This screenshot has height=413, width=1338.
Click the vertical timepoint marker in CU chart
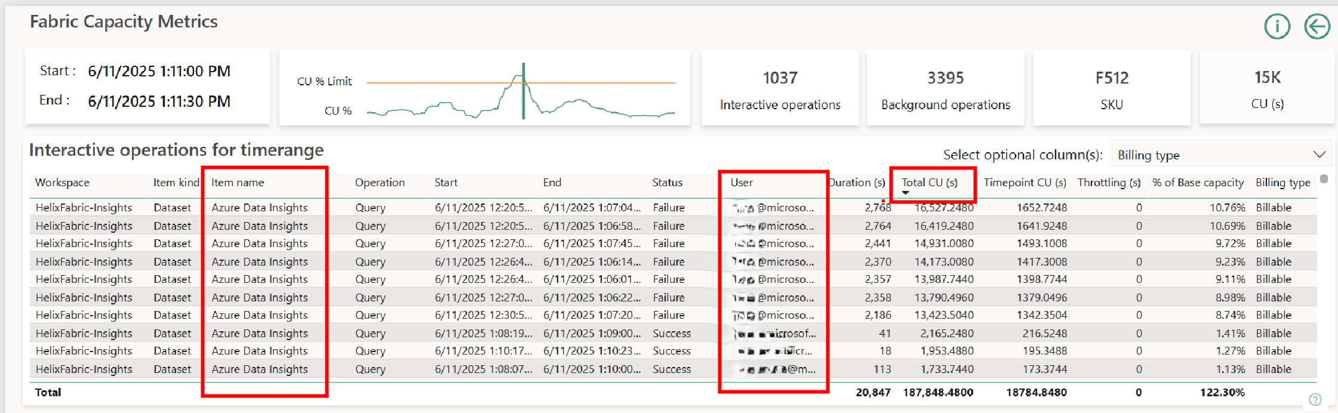tap(524, 91)
